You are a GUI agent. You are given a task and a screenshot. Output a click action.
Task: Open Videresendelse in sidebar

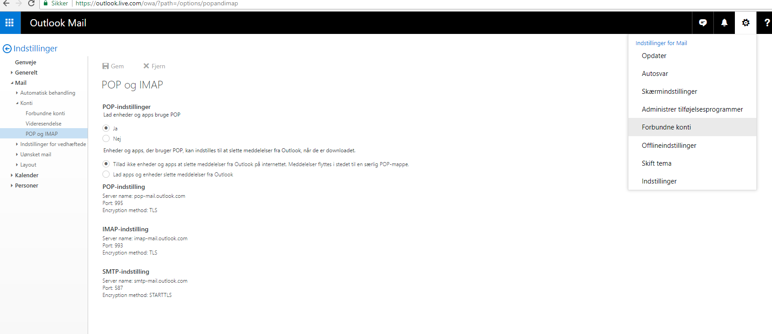(x=43, y=124)
